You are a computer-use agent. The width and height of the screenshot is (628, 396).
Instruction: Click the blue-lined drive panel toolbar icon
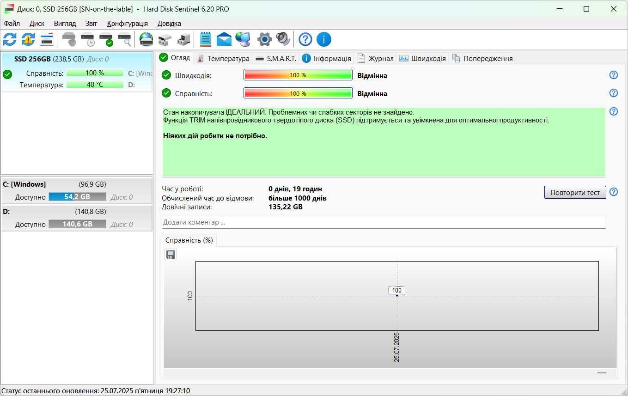pos(47,39)
